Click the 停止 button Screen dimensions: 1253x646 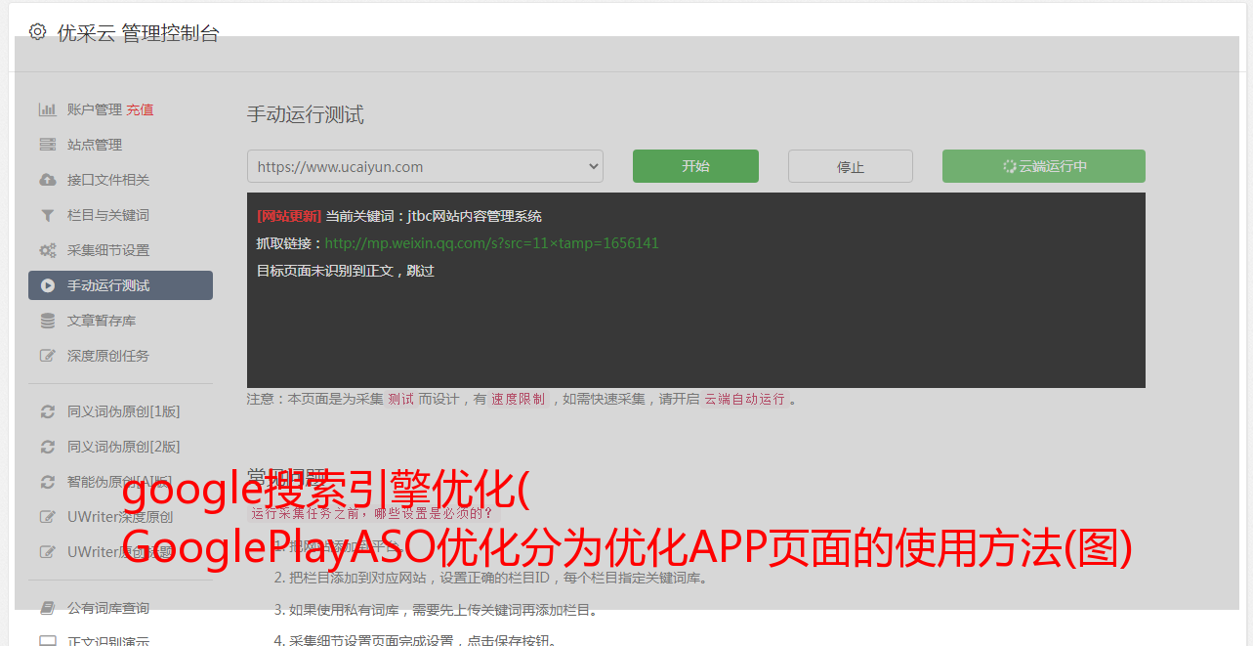(x=851, y=166)
